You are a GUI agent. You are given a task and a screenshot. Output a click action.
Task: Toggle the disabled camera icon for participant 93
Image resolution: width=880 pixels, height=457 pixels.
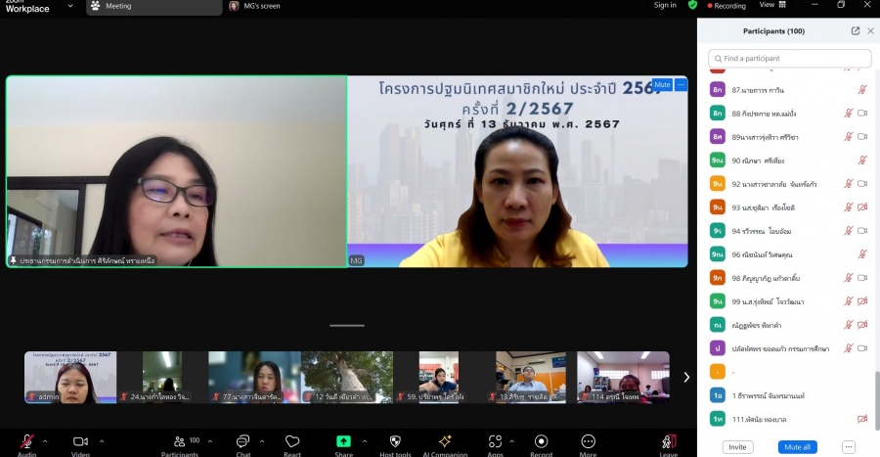click(862, 207)
